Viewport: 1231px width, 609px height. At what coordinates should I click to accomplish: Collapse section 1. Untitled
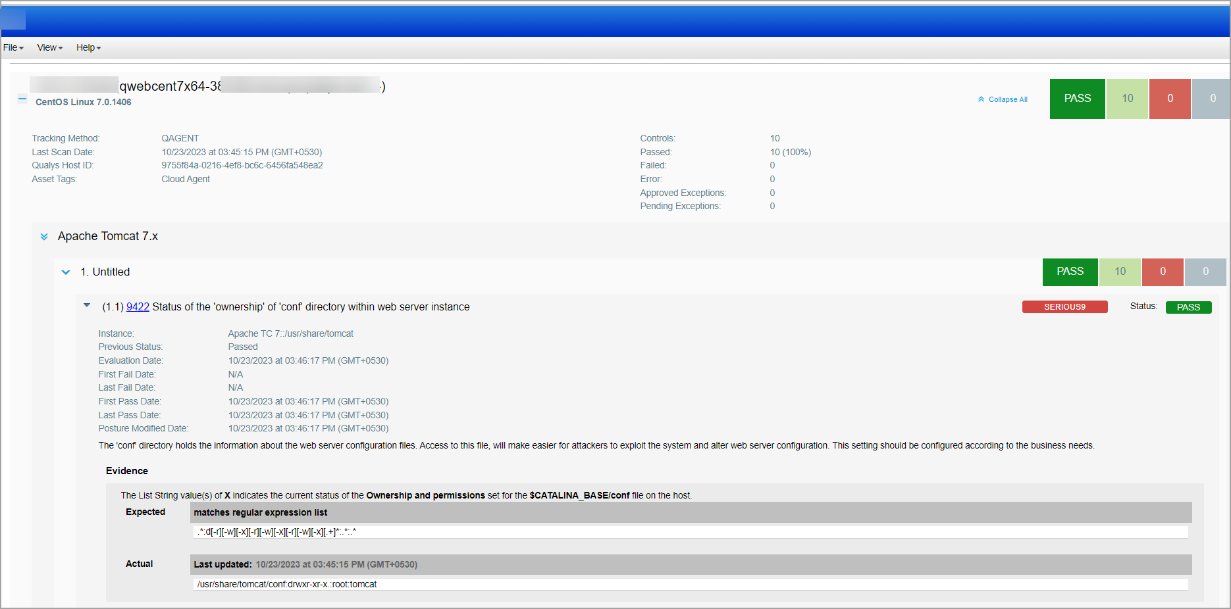(x=66, y=272)
